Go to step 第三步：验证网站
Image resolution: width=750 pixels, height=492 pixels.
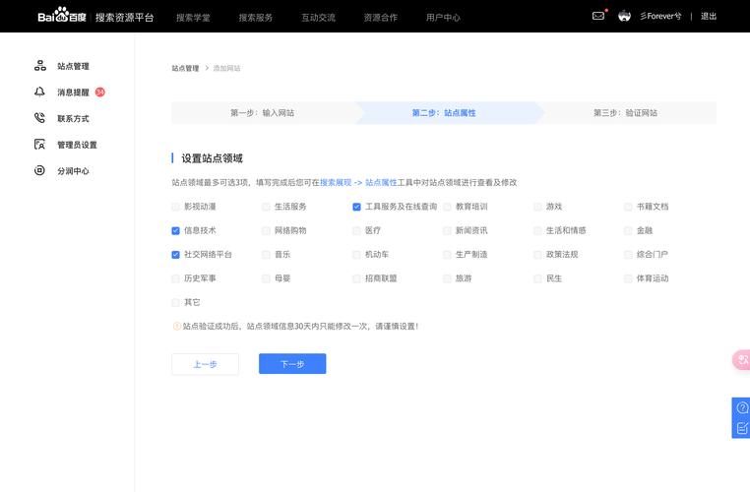pos(625,113)
